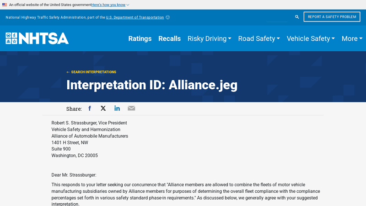Share page on LinkedIn
This screenshot has height=206, width=366.
117,108
